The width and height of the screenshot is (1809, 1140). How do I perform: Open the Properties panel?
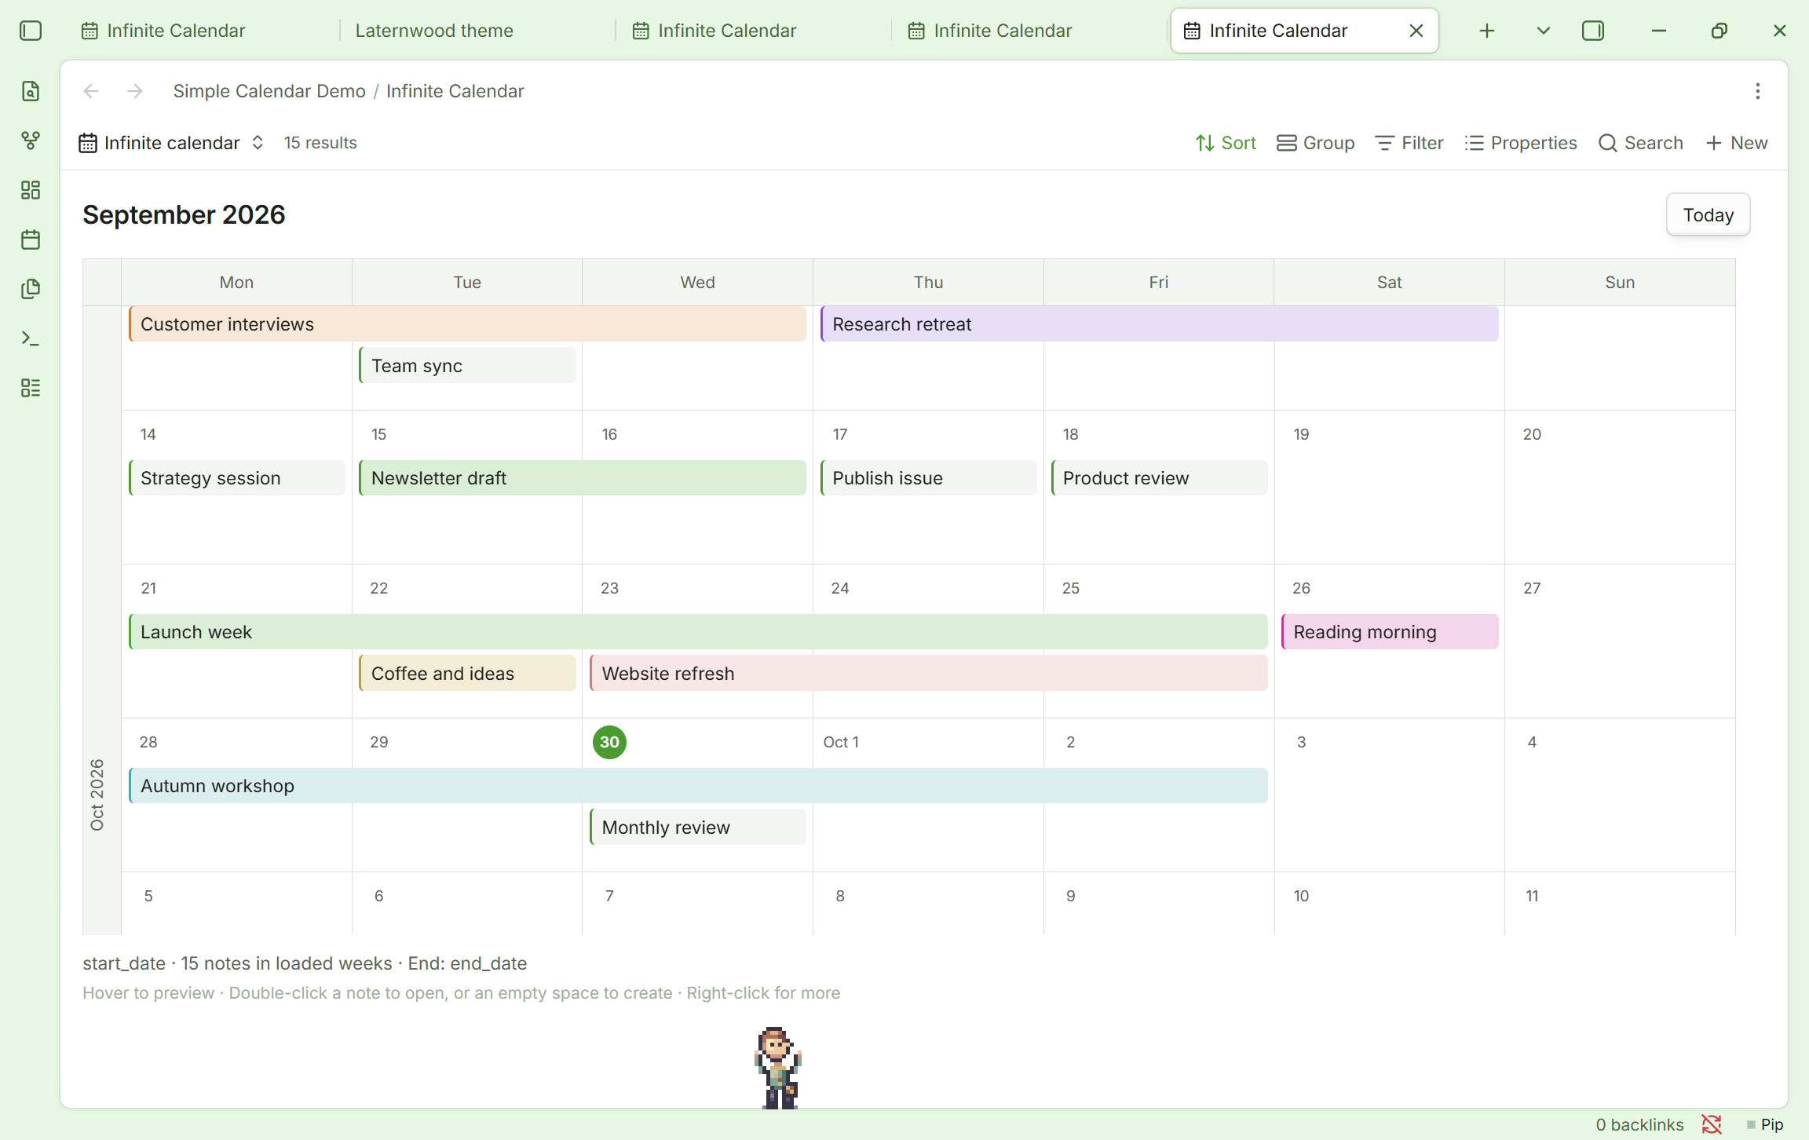click(1521, 143)
